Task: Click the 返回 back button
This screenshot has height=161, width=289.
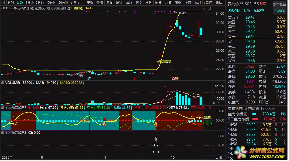Action: pos(219,3)
